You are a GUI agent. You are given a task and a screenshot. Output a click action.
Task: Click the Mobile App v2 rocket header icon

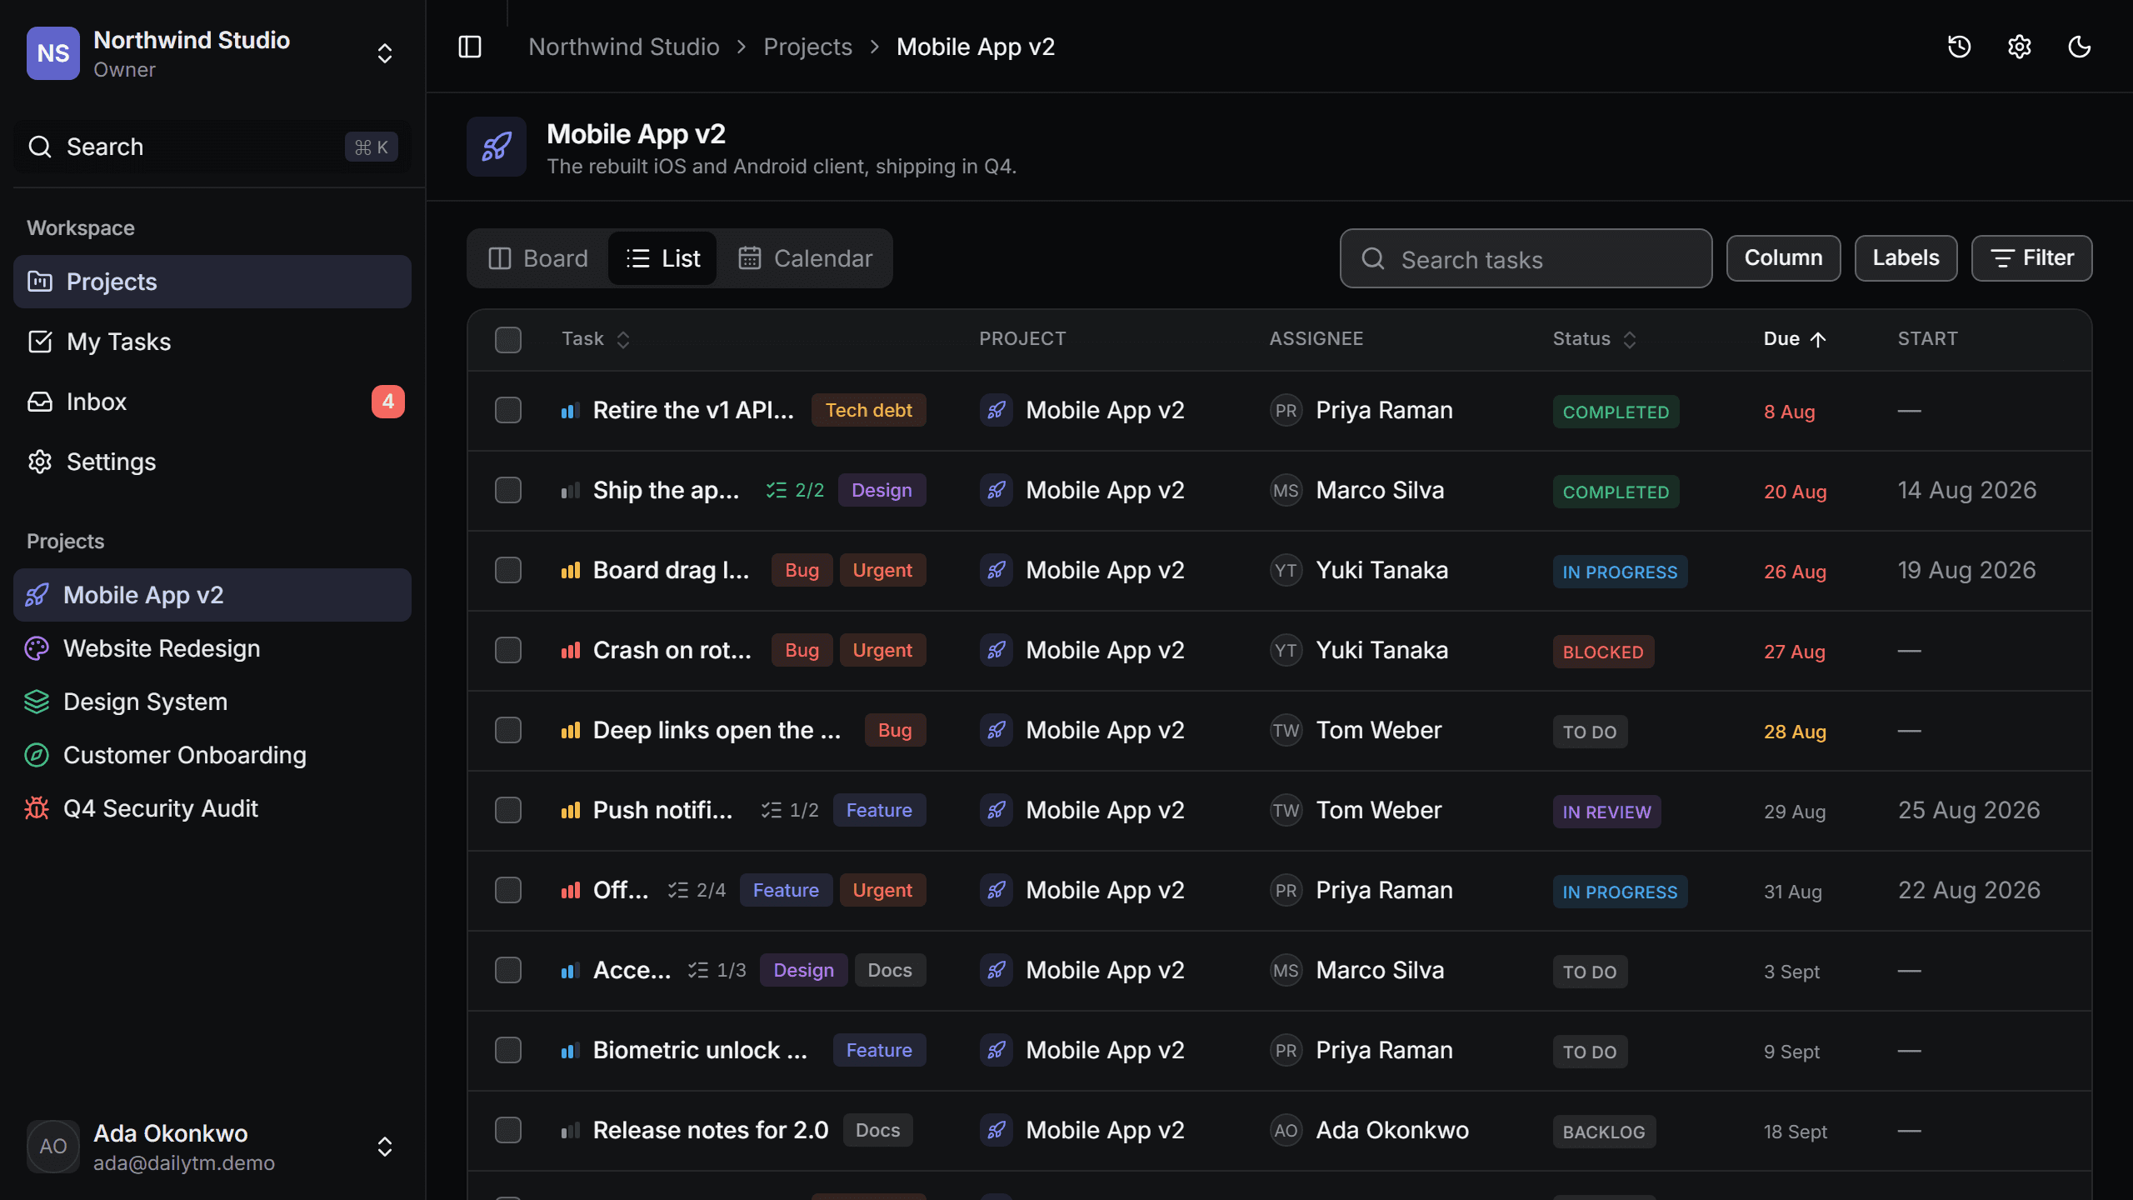(497, 147)
